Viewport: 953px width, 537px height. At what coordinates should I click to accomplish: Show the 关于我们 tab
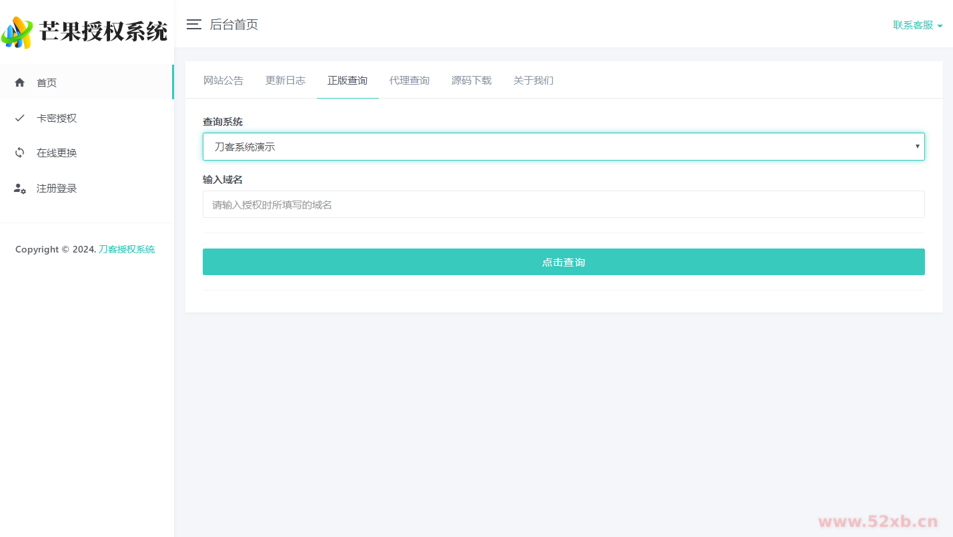pyautogui.click(x=534, y=81)
